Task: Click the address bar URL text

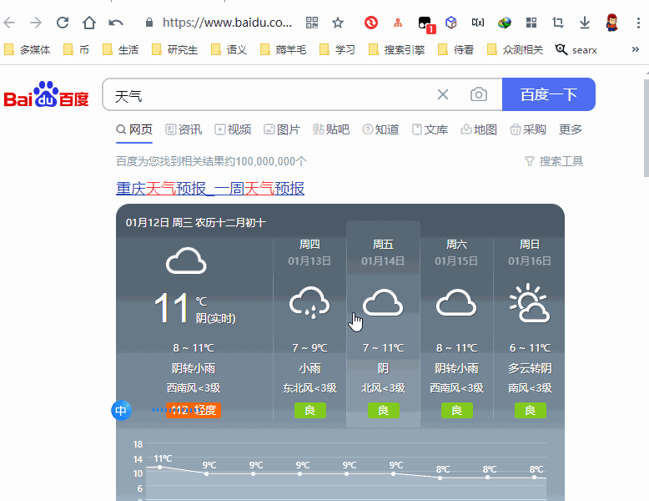Action: click(227, 23)
